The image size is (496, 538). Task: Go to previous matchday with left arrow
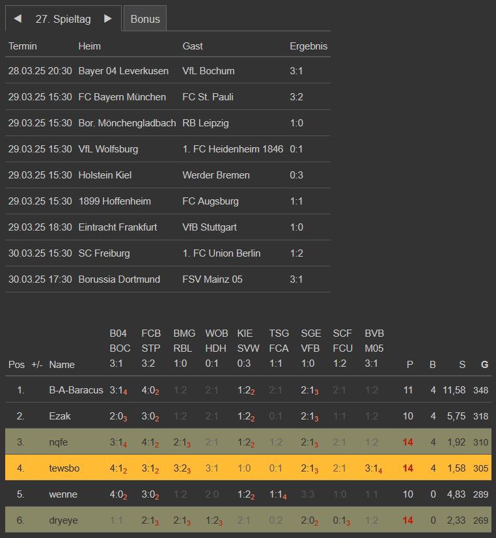pyautogui.click(x=18, y=19)
